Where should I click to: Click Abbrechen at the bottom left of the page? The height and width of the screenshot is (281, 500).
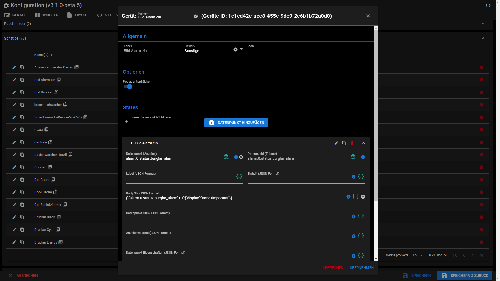[23, 276]
